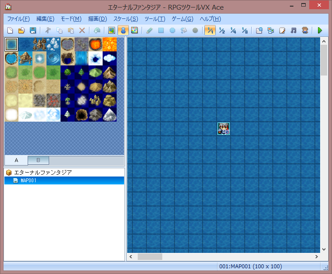
Task: Select the Pencil drawing tool
Action: [x=150, y=30]
